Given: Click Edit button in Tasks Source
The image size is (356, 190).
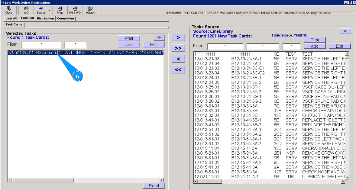Looking at the screenshot, I should click(x=340, y=46).
